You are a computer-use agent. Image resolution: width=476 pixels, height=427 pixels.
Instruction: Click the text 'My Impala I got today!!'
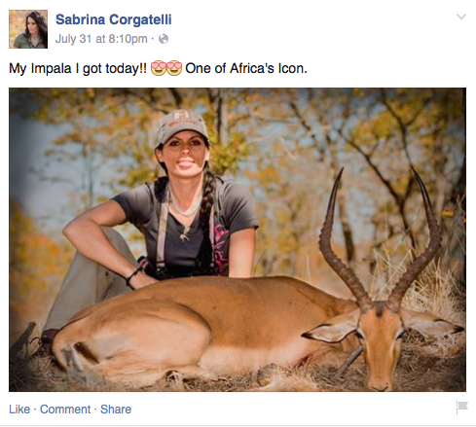pyautogui.click(x=78, y=68)
